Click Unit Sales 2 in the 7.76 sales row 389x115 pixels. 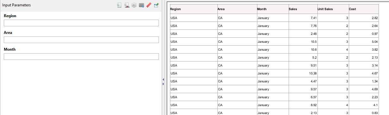347,26
